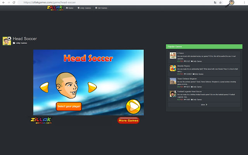Open the Unity Games navigation item

point(84,8)
